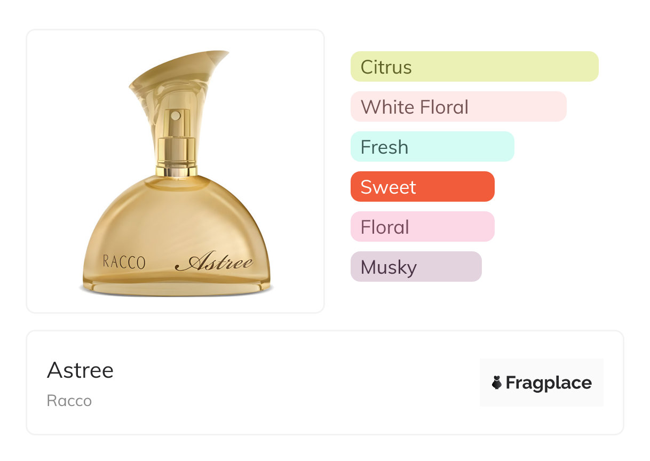The height and width of the screenshot is (461, 650).
Task: Click the Astree script on the bottle
Action: 213,262
